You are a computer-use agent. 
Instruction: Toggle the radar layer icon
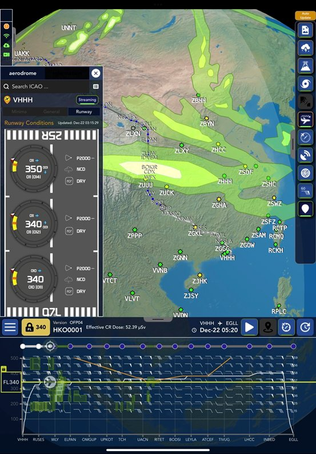pyautogui.click(x=305, y=173)
